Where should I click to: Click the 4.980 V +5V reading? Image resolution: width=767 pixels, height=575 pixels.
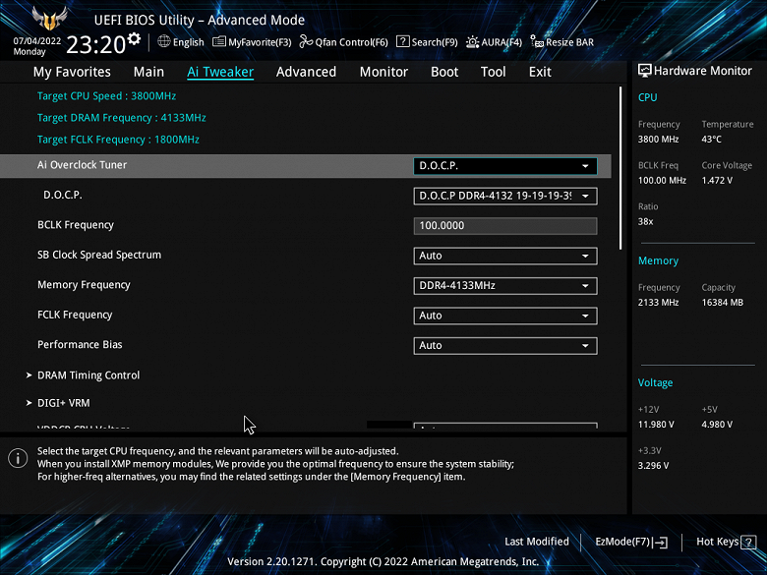[x=717, y=425]
